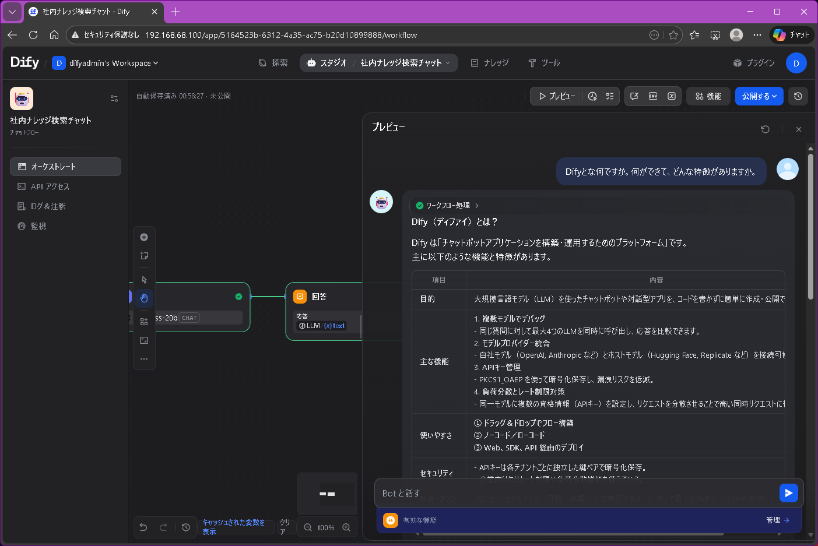The width and height of the screenshot is (818, 546).
Task: Open environment variables with the ENV icon
Action: tap(653, 96)
